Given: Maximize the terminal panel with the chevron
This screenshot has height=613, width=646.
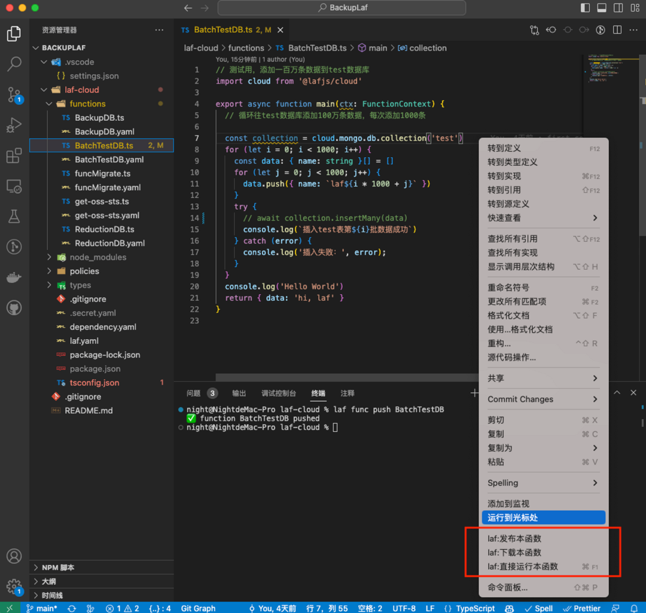Looking at the screenshot, I should click(617, 392).
